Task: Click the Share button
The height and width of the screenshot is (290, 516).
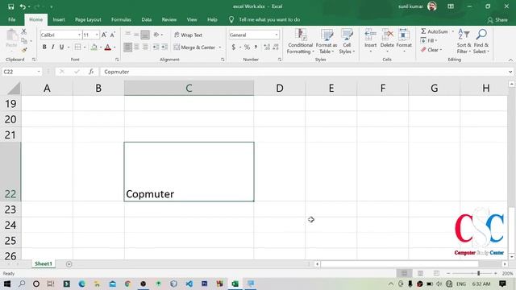Action: point(497,20)
